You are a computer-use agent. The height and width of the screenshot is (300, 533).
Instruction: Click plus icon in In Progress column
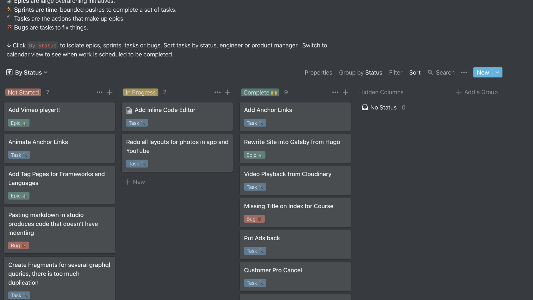click(228, 92)
